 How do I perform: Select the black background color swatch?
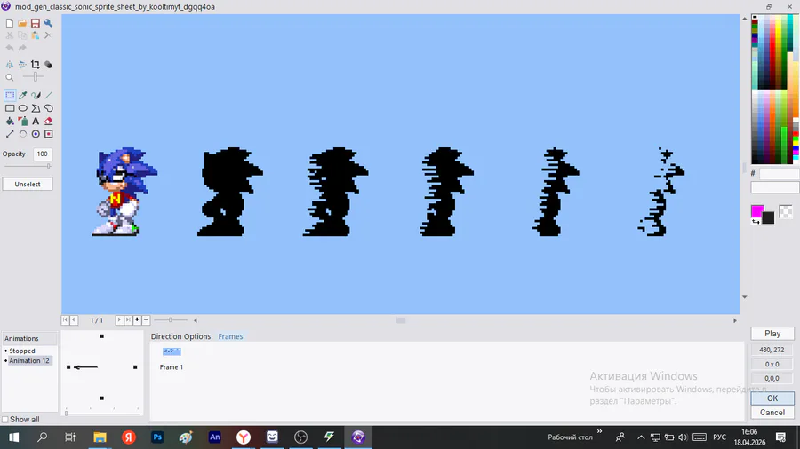point(768,217)
